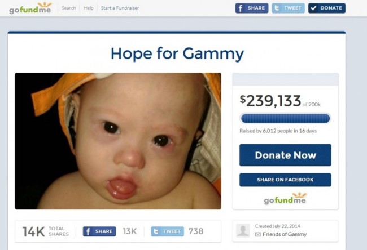Open the Help menu item

pos(89,8)
